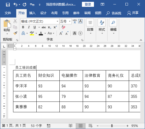Open Change Case Aa menu
The image size is (145, 129).
coord(51,33)
